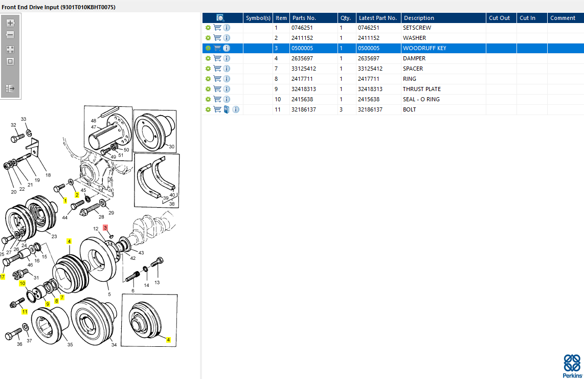Show info for SPACER item 7
This screenshot has height=379, width=584.
point(227,69)
